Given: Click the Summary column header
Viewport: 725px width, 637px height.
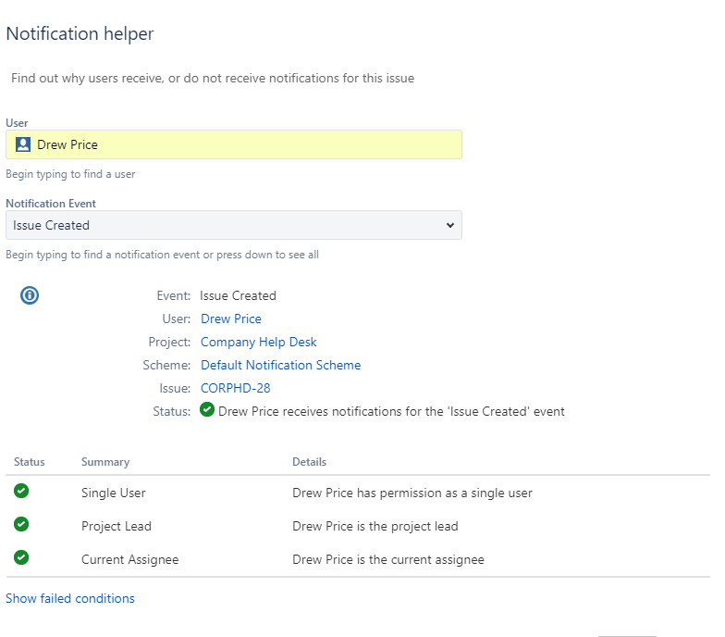Looking at the screenshot, I should pyautogui.click(x=105, y=461).
